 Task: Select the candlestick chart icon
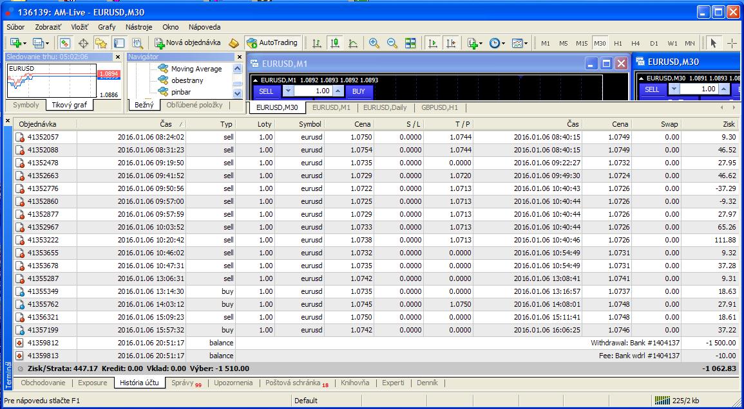334,43
